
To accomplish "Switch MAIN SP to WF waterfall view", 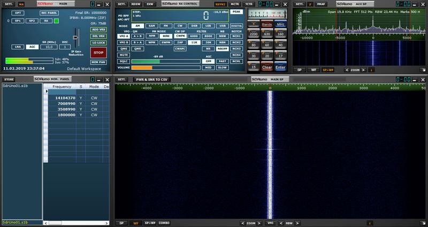I will coord(136,223).
